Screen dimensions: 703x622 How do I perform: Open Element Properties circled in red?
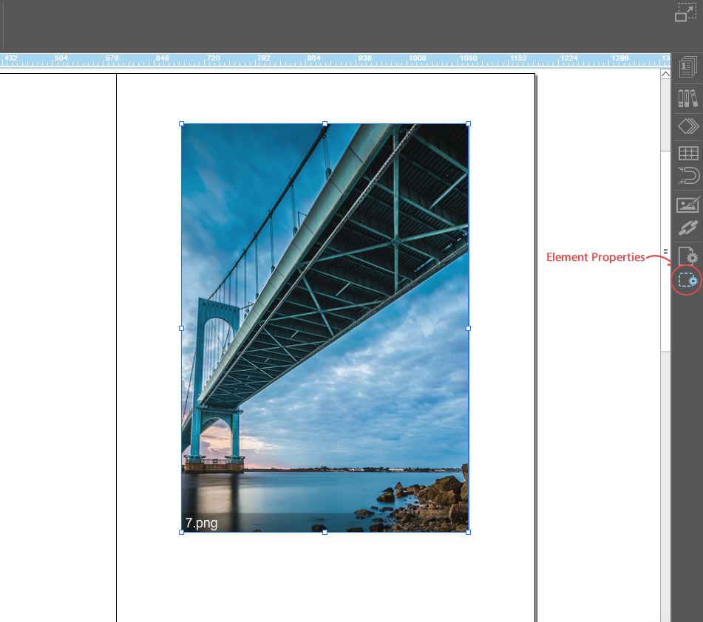[687, 281]
